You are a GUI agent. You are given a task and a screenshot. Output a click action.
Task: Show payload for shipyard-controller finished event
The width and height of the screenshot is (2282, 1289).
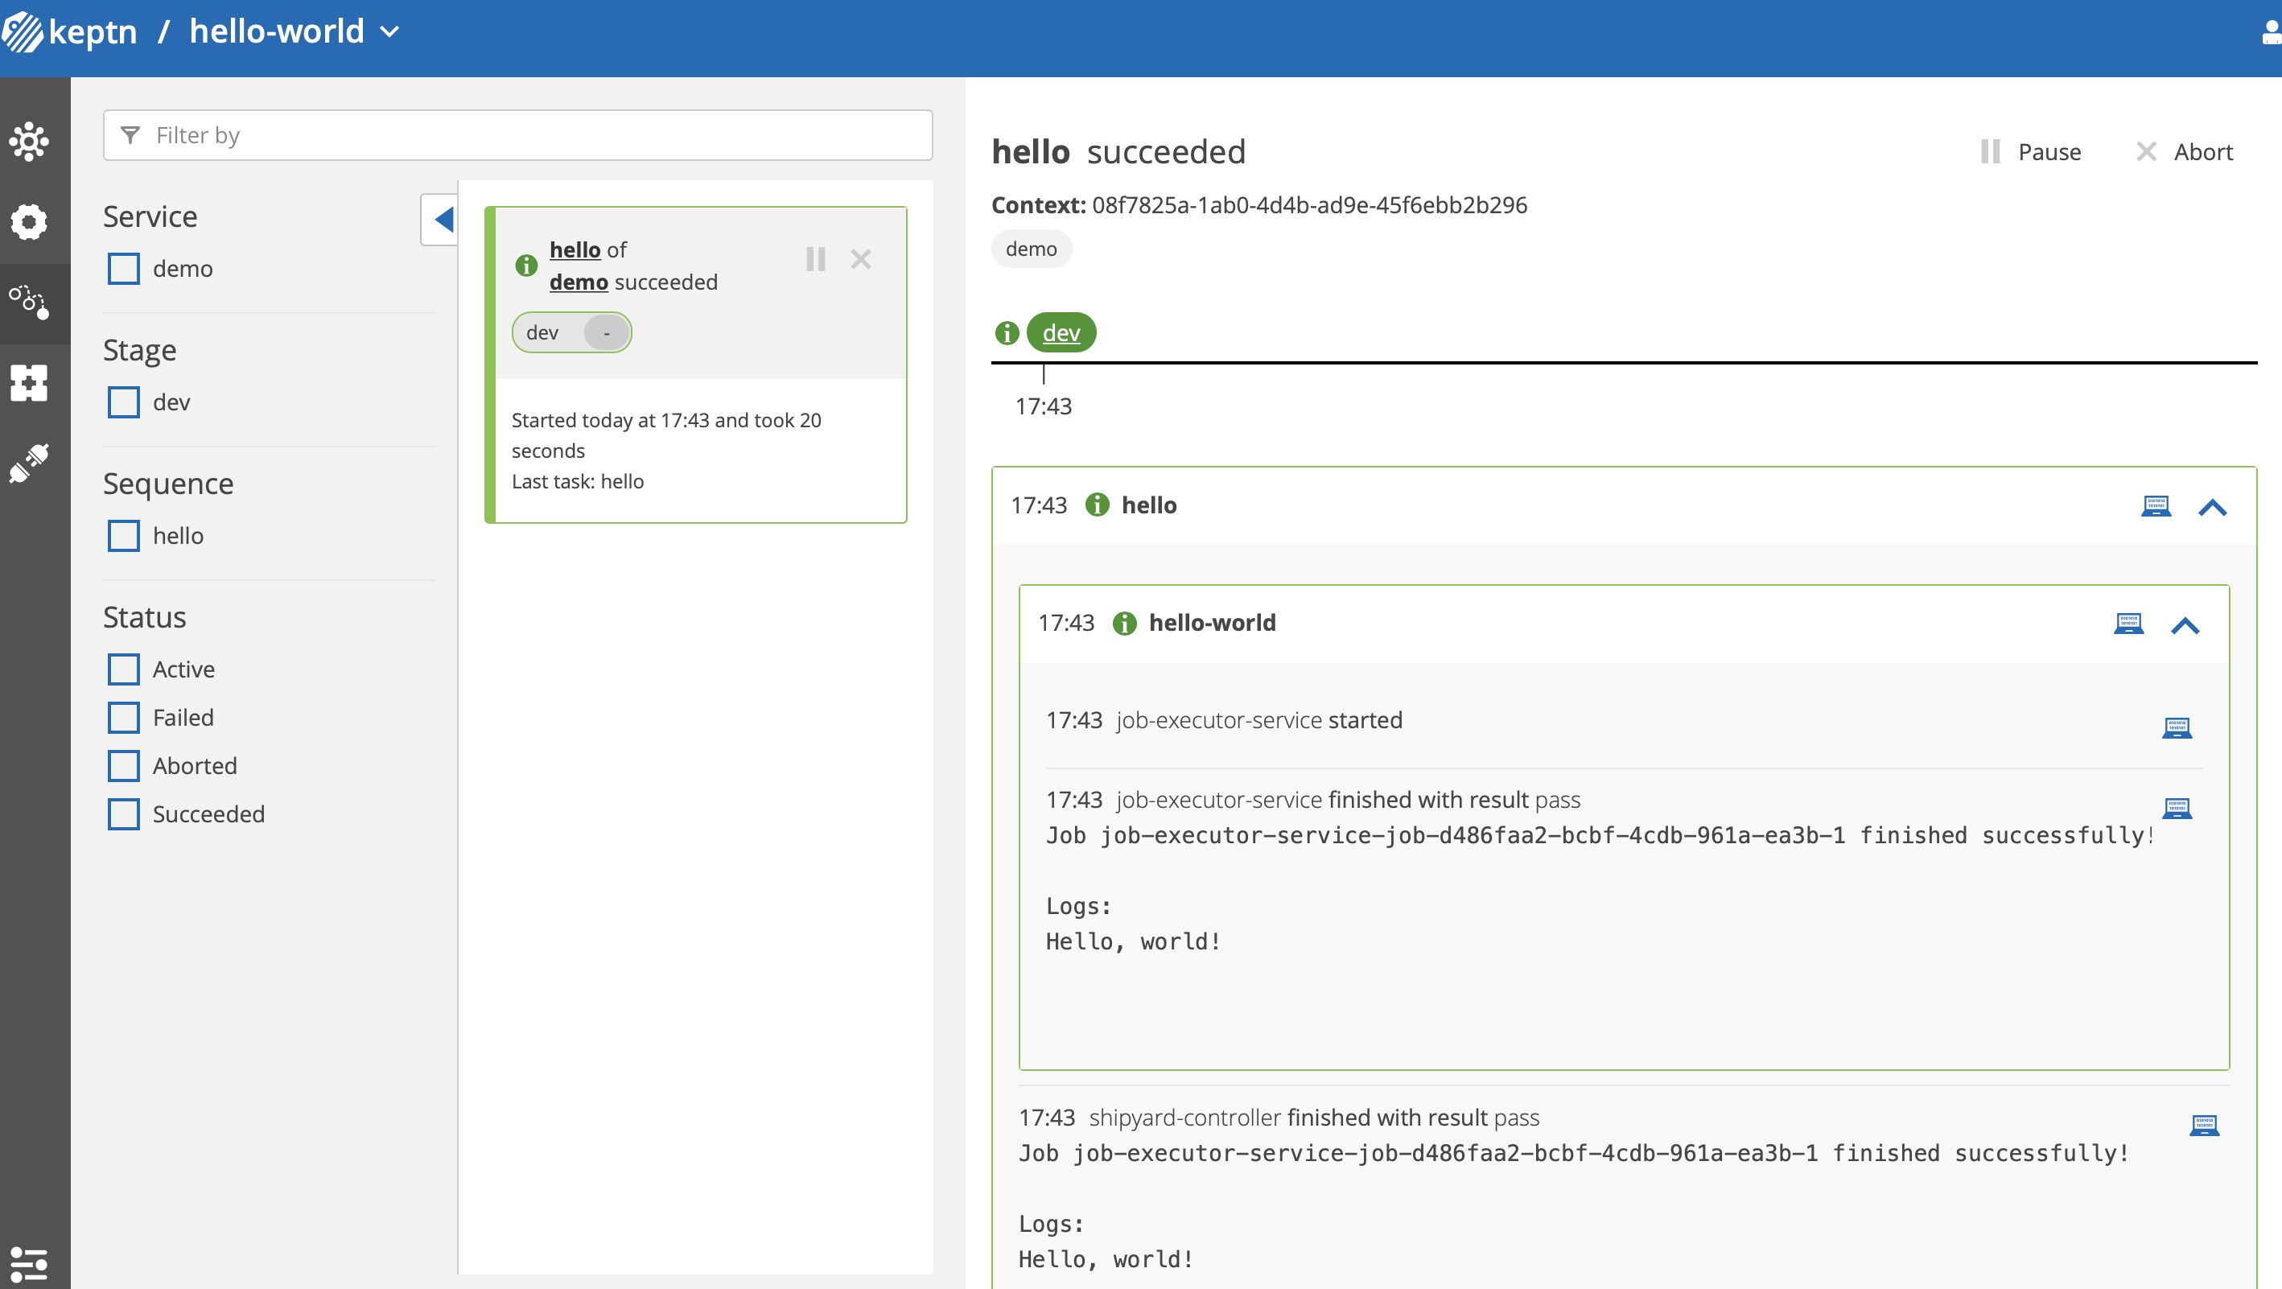pyautogui.click(x=2204, y=1125)
